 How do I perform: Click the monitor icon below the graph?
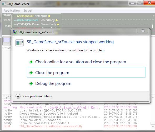click(7, 41)
